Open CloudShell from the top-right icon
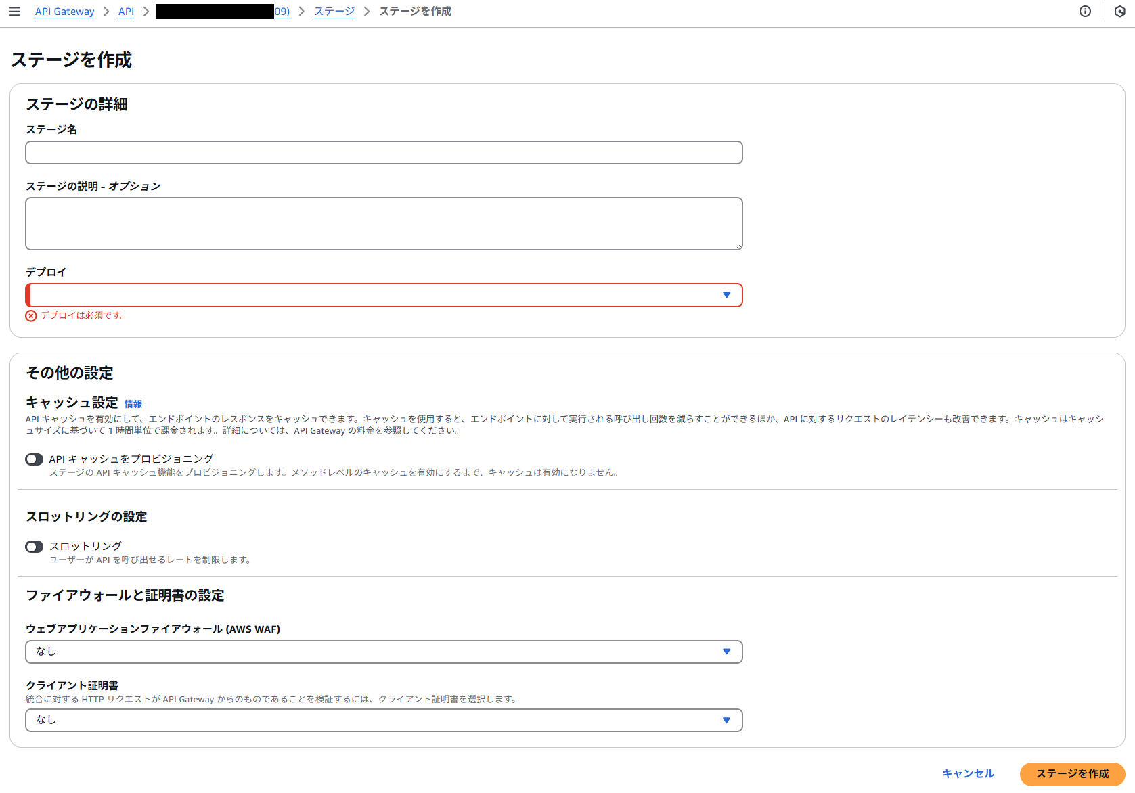The height and width of the screenshot is (793, 1135). [x=1119, y=11]
